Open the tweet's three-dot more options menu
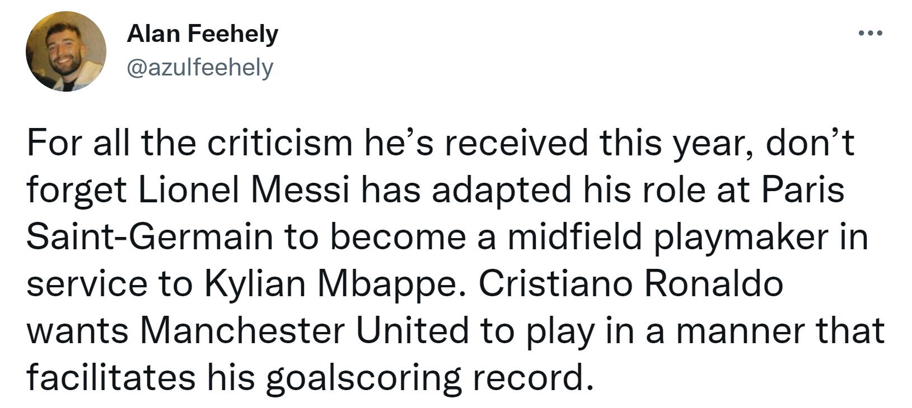 [871, 34]
